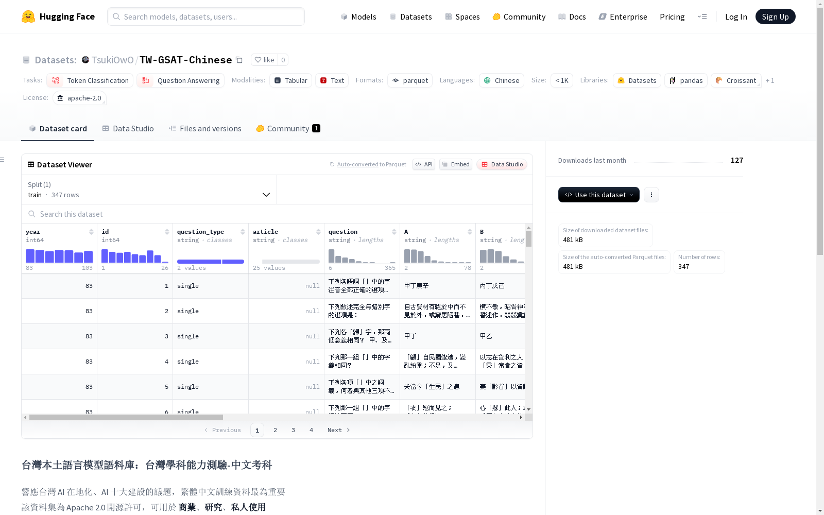Open TsukiOwO user profile link
Screen dimensions: 824x515
pos(112,60)
